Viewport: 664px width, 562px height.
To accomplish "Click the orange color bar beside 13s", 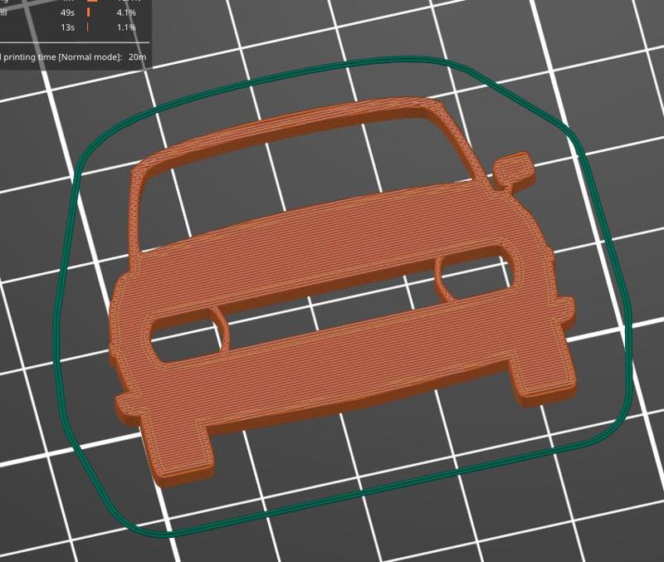I will 88,26.
